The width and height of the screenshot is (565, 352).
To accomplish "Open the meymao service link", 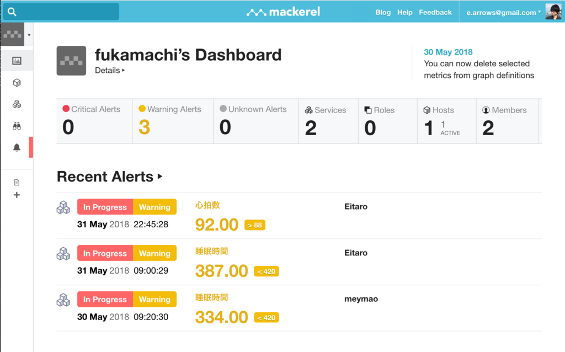I will (361, 299).
